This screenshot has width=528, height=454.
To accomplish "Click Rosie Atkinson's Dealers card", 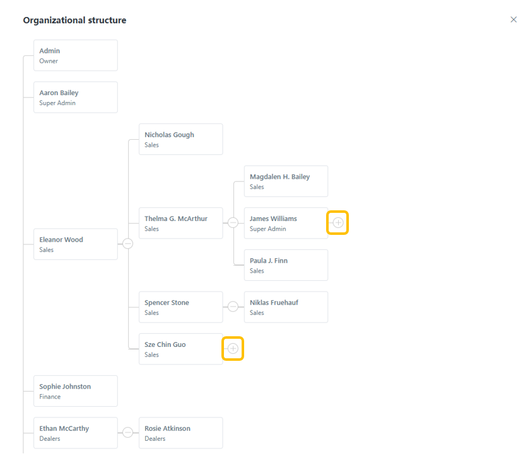I will point(180,433).
